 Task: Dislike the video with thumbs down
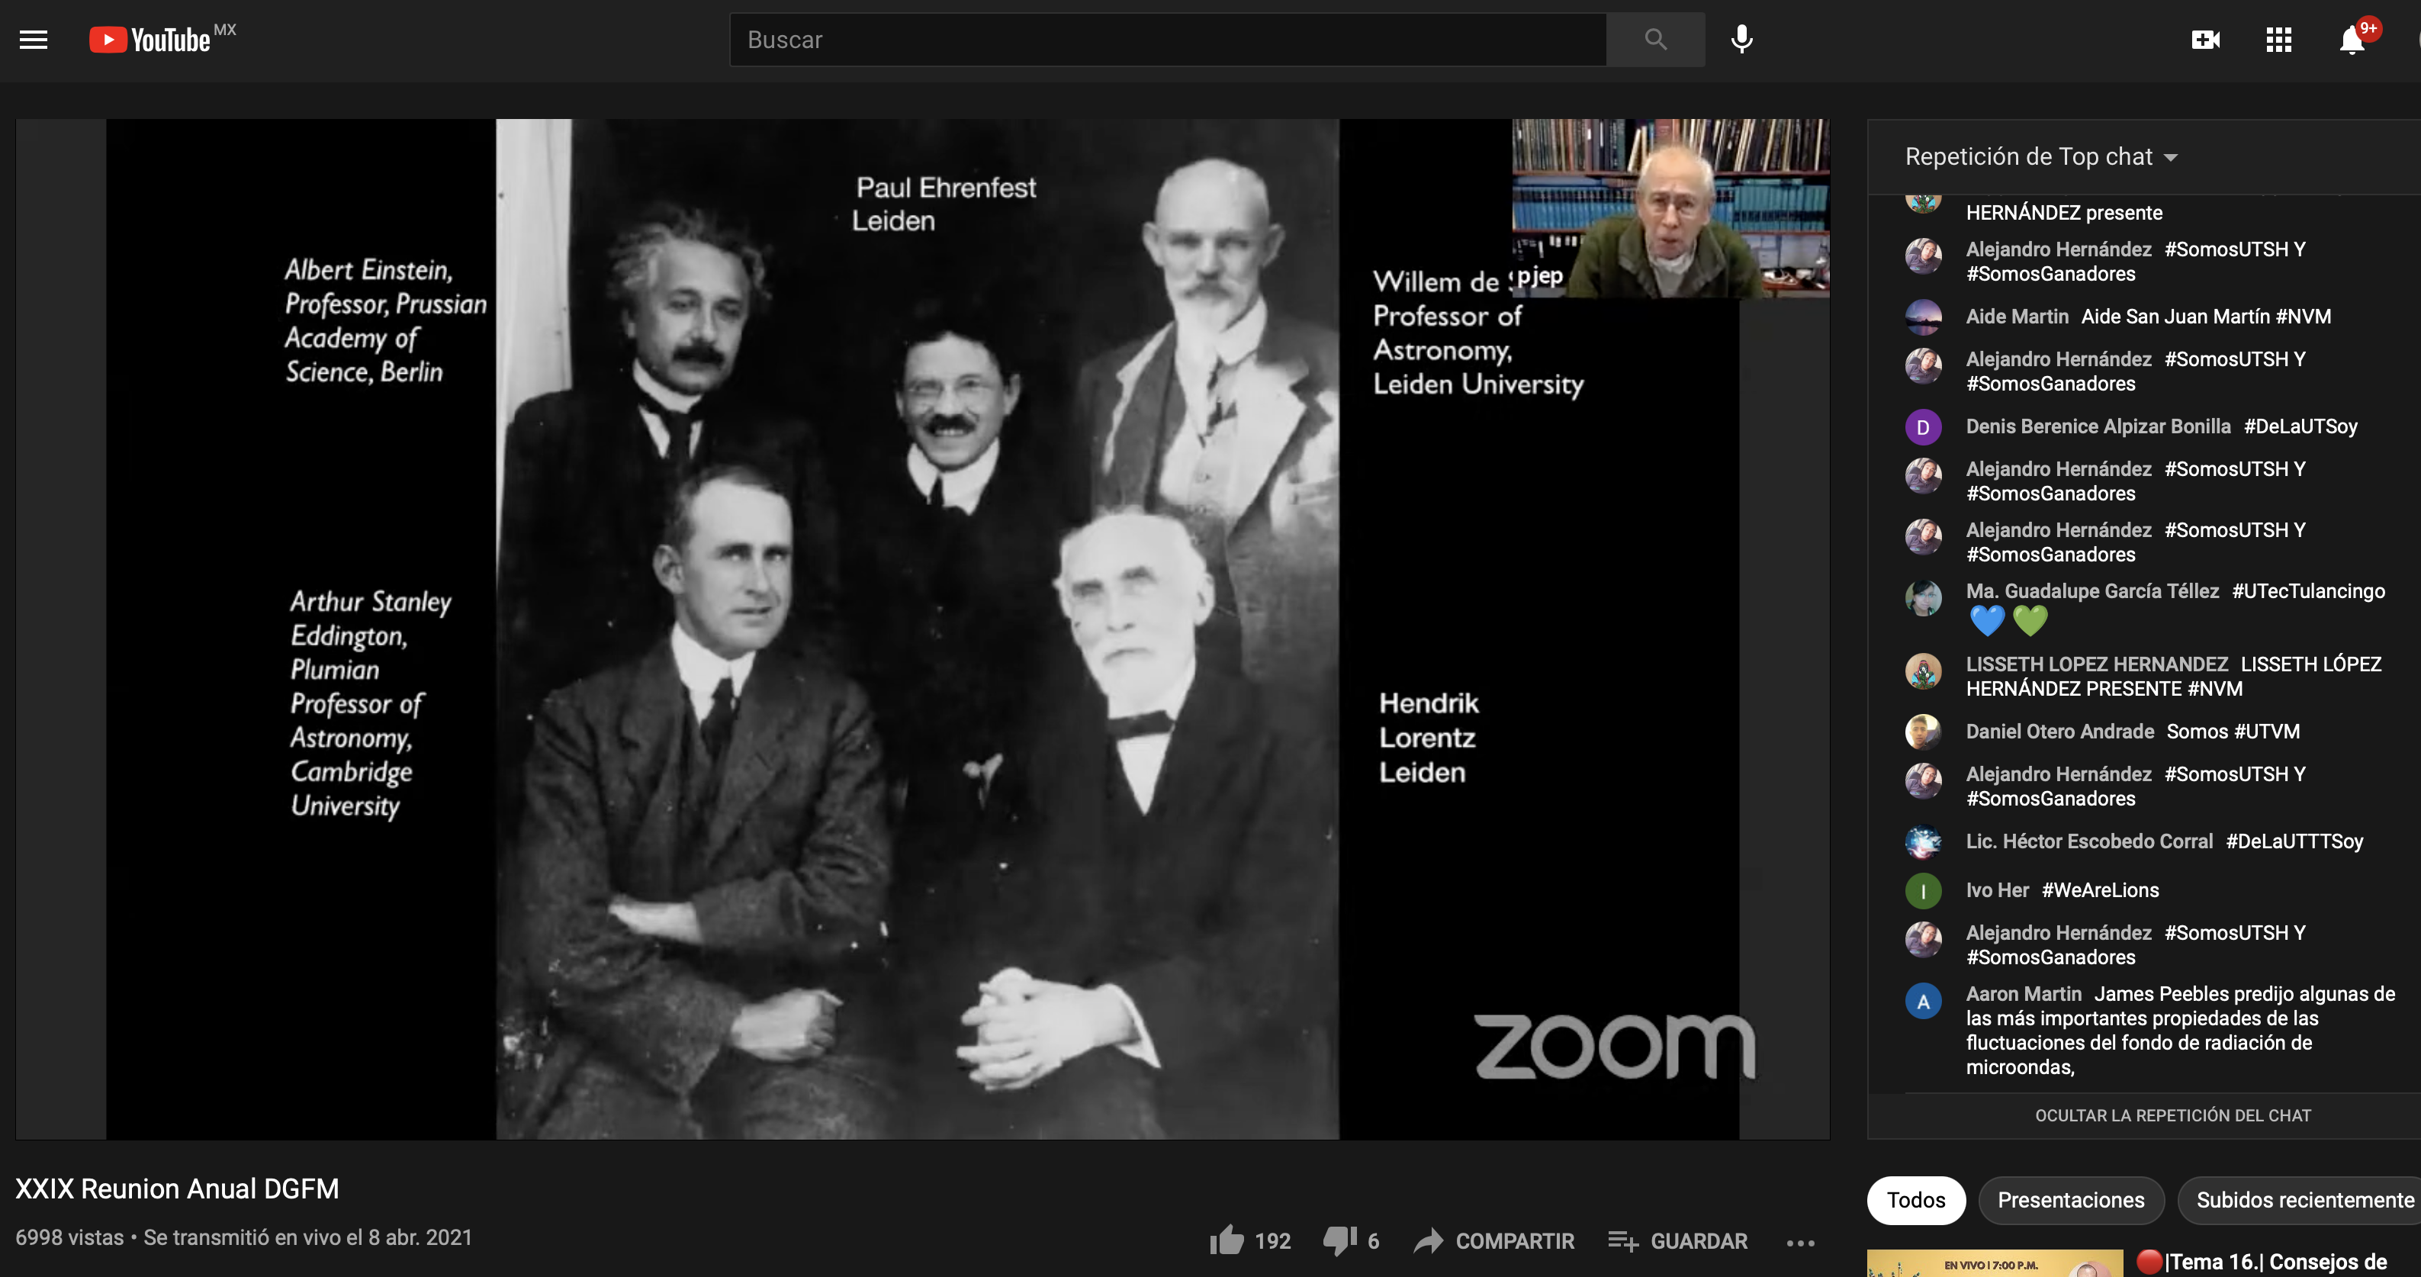pos(1339,1240)
